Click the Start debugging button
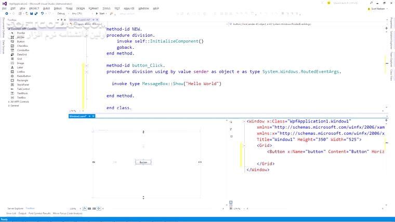Viewport: 395px width, 222px height. click(x=101, y=13)
